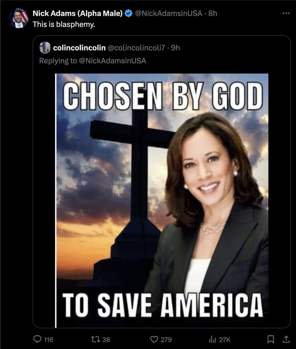296x349 pixels.
Task: Open the Nick Adams (Alpha Male) display name
Action: pos(77,14)
